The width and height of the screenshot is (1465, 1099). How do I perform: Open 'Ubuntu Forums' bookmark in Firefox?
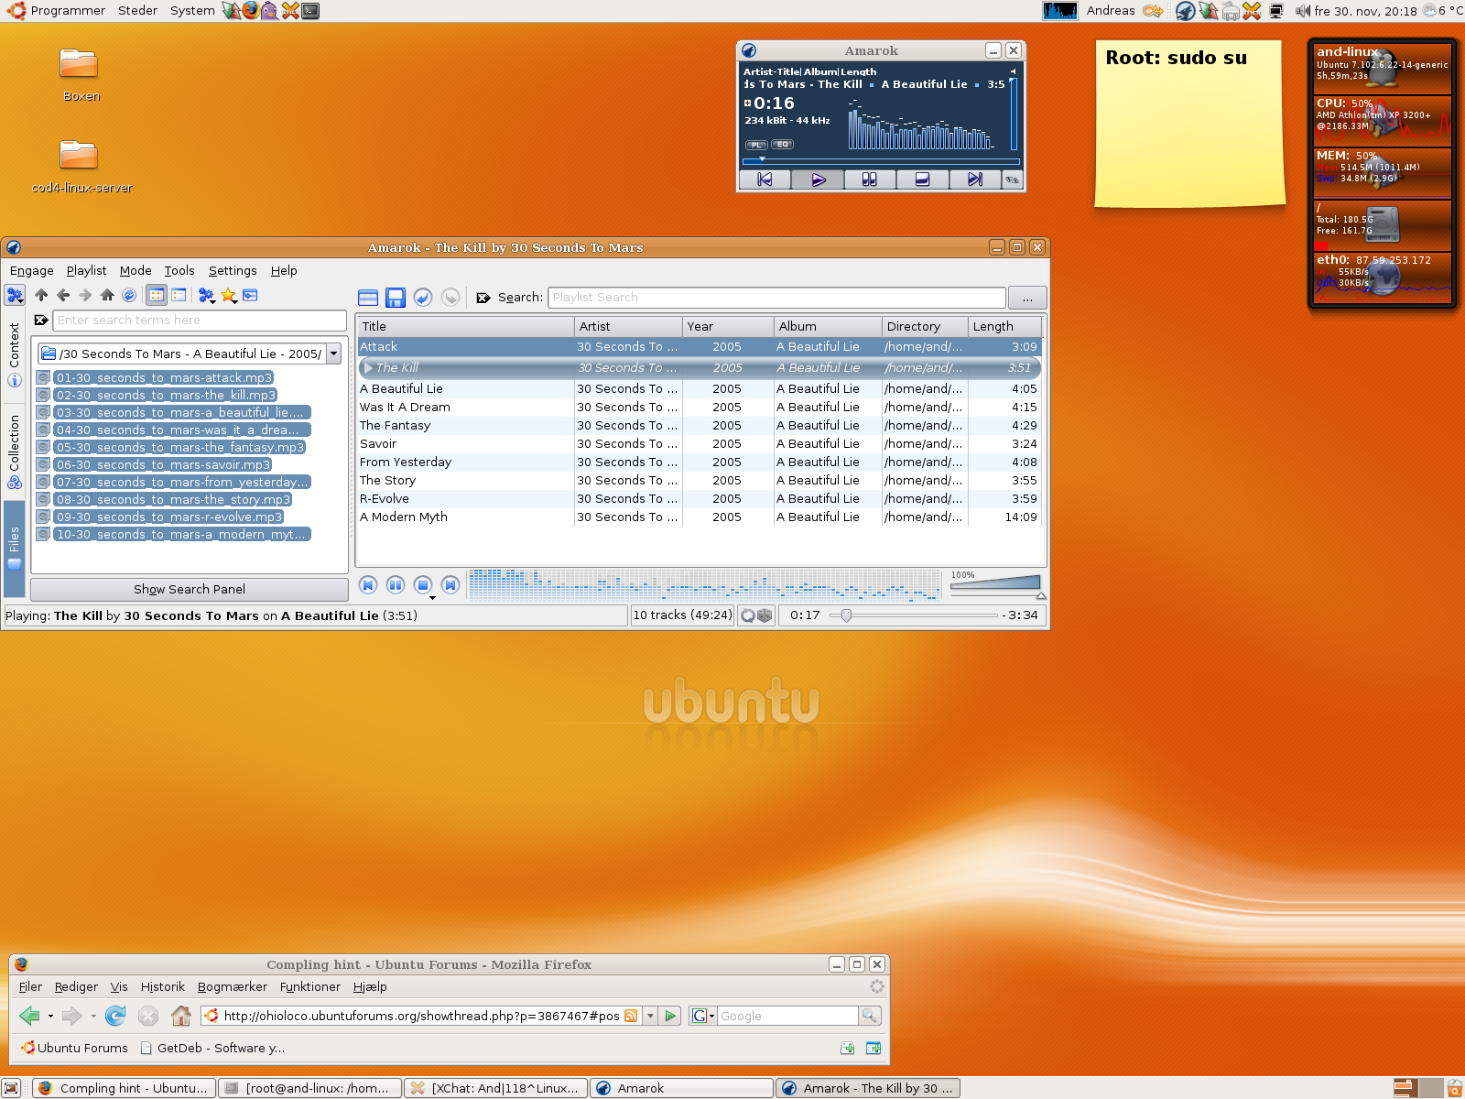pos(74,1048)
